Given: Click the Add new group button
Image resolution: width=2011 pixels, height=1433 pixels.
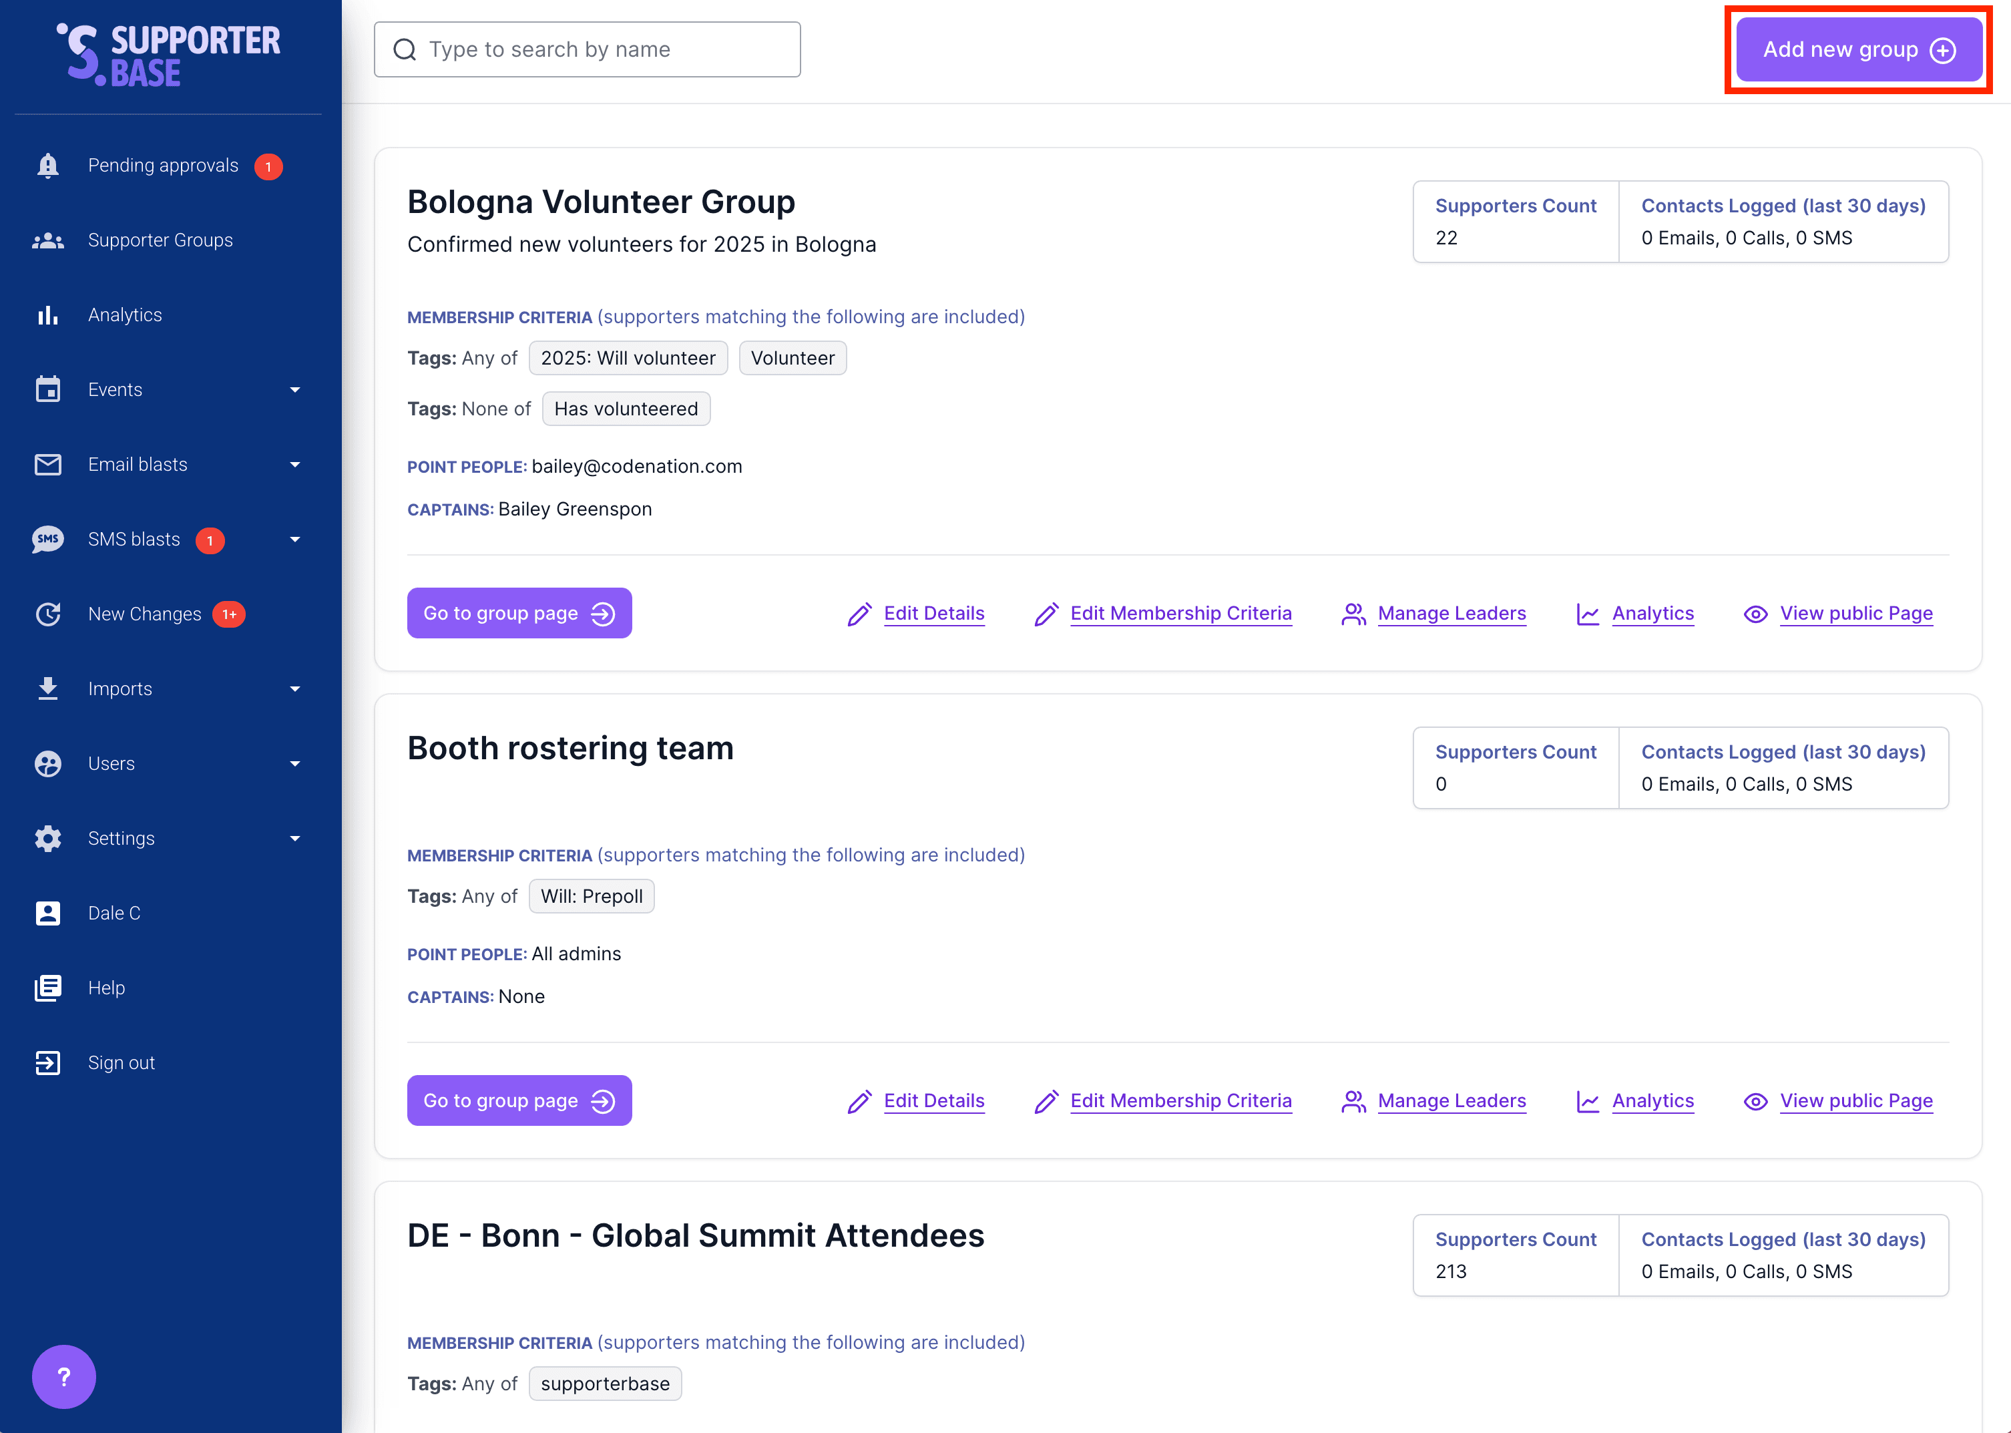Looking at the screenshot, I should pos(1857,49).
